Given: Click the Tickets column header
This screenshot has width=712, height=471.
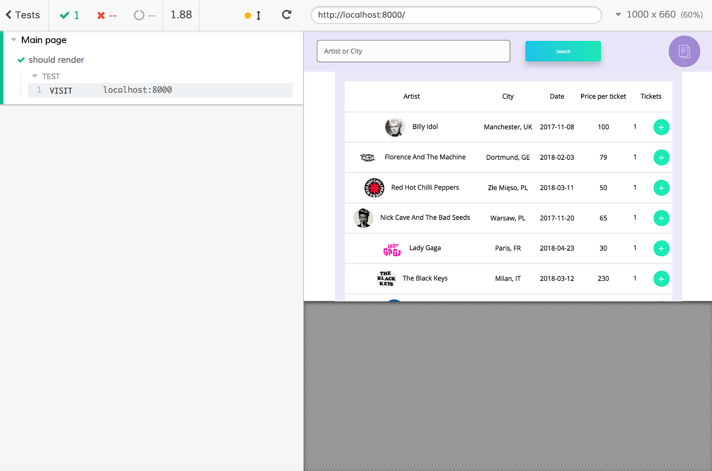Looking at the screenshot, I should click(651, 96).
